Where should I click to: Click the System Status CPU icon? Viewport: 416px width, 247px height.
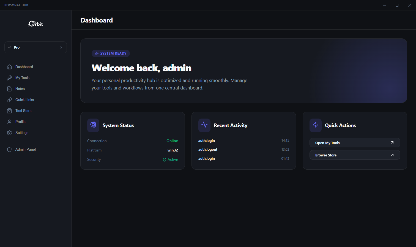[93, 125]
